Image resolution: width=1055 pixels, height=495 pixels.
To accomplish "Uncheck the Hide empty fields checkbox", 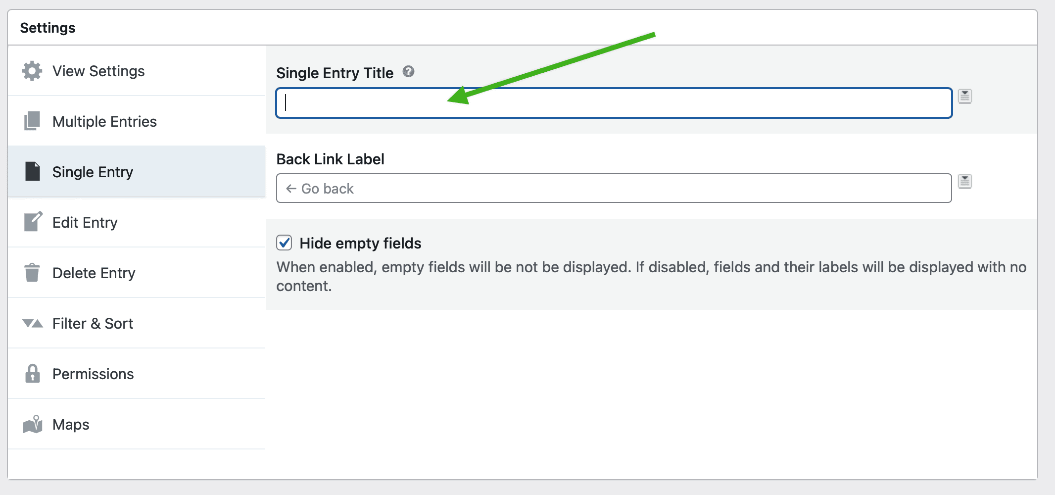I will (x=284, y=243).
